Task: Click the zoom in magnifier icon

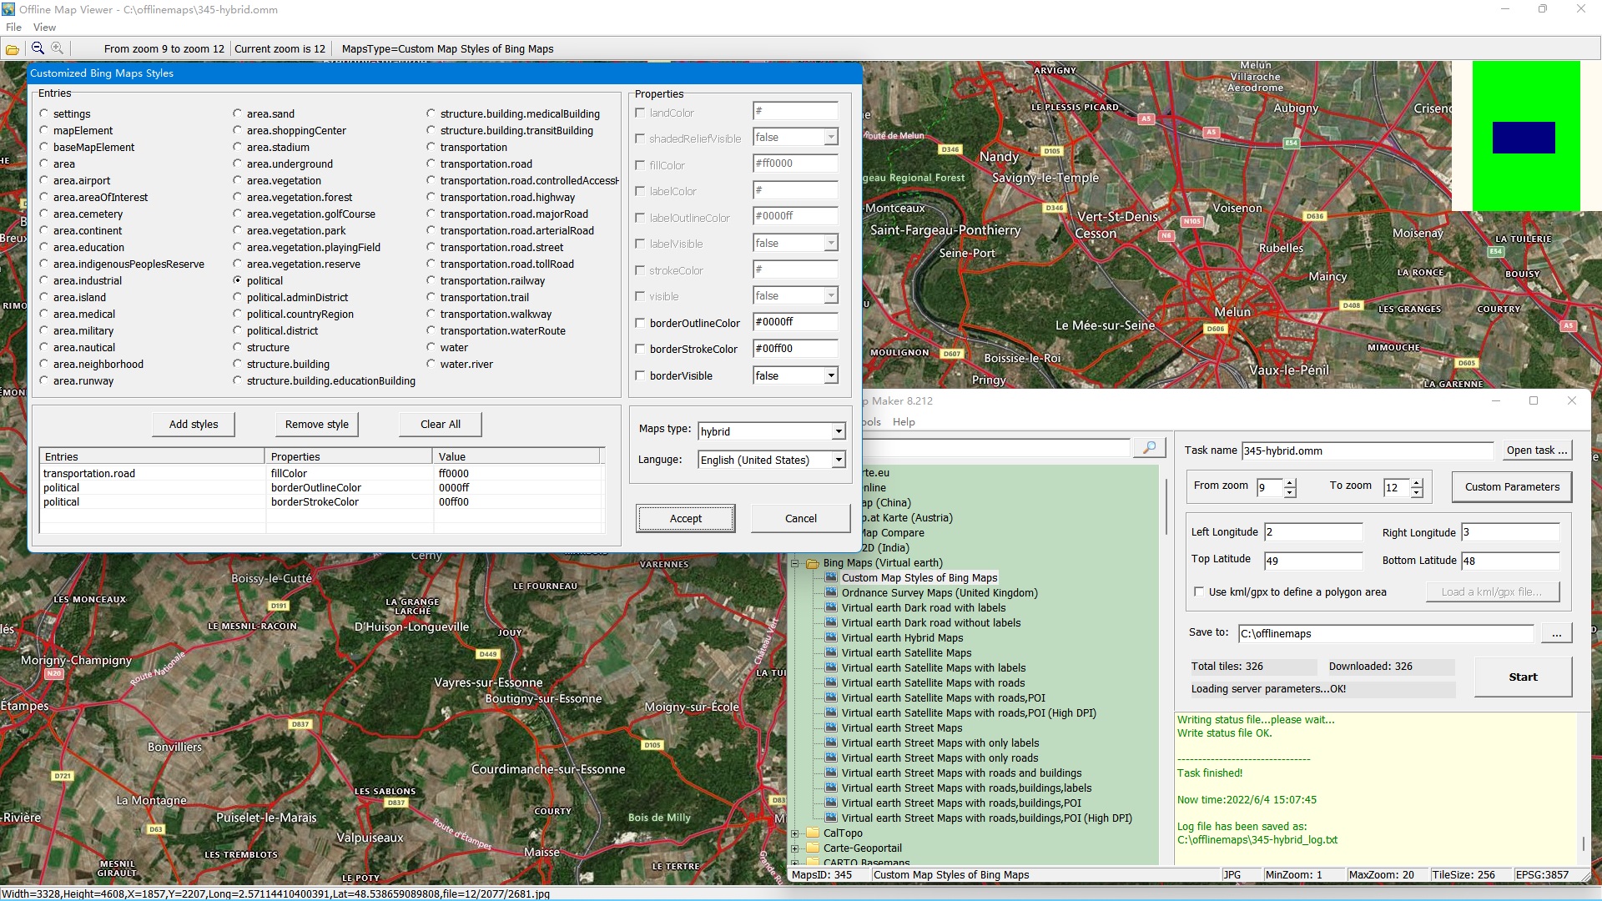Action: click(x=57, y=48)
